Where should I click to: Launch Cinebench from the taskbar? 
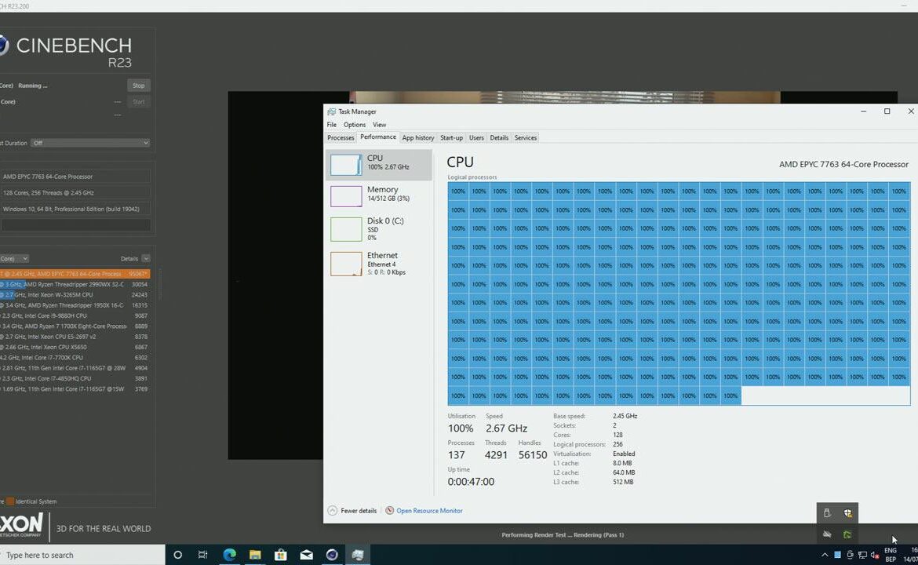tap(331, 554)
